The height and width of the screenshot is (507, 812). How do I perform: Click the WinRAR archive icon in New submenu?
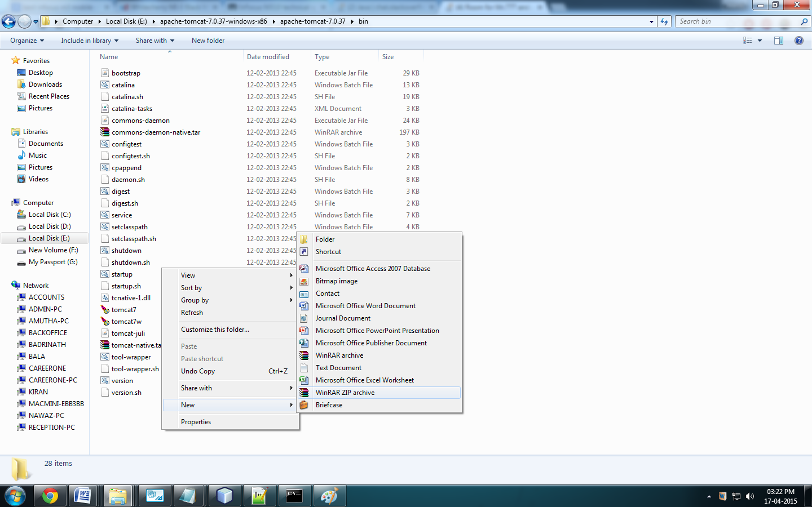click(304, 355)
